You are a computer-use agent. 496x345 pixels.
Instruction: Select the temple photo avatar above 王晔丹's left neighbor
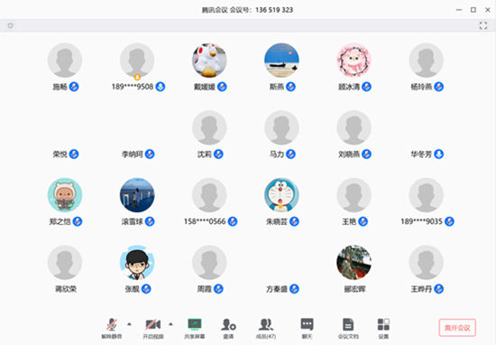[x=354, y=262]
